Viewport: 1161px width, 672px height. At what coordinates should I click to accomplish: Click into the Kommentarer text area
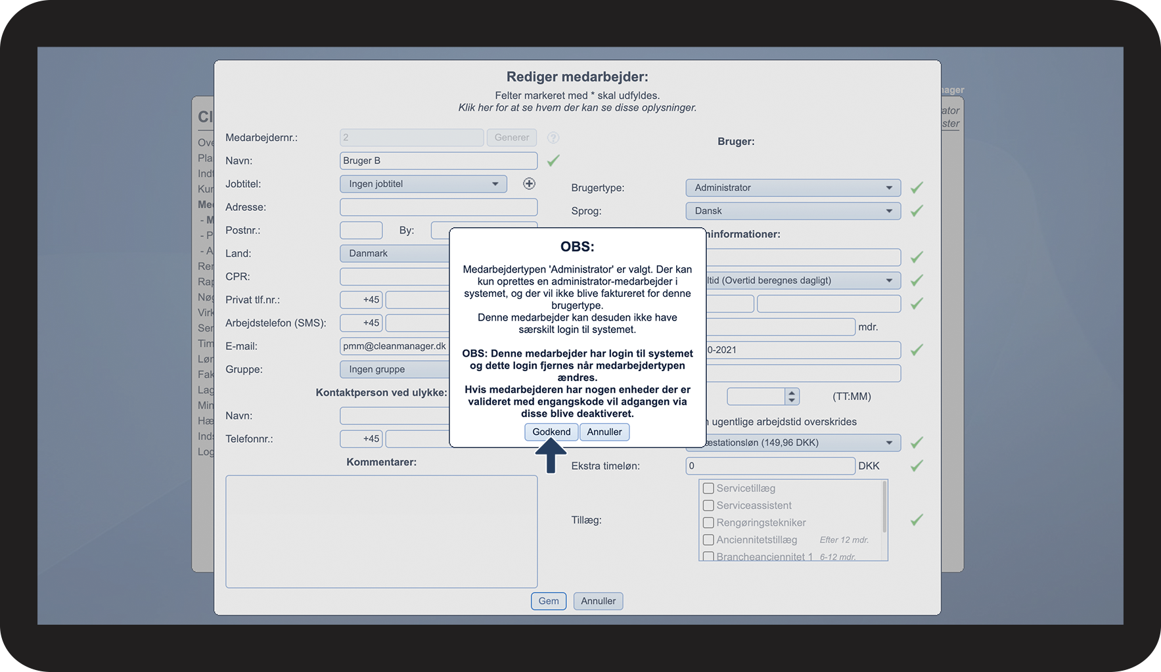click(382, 531)
